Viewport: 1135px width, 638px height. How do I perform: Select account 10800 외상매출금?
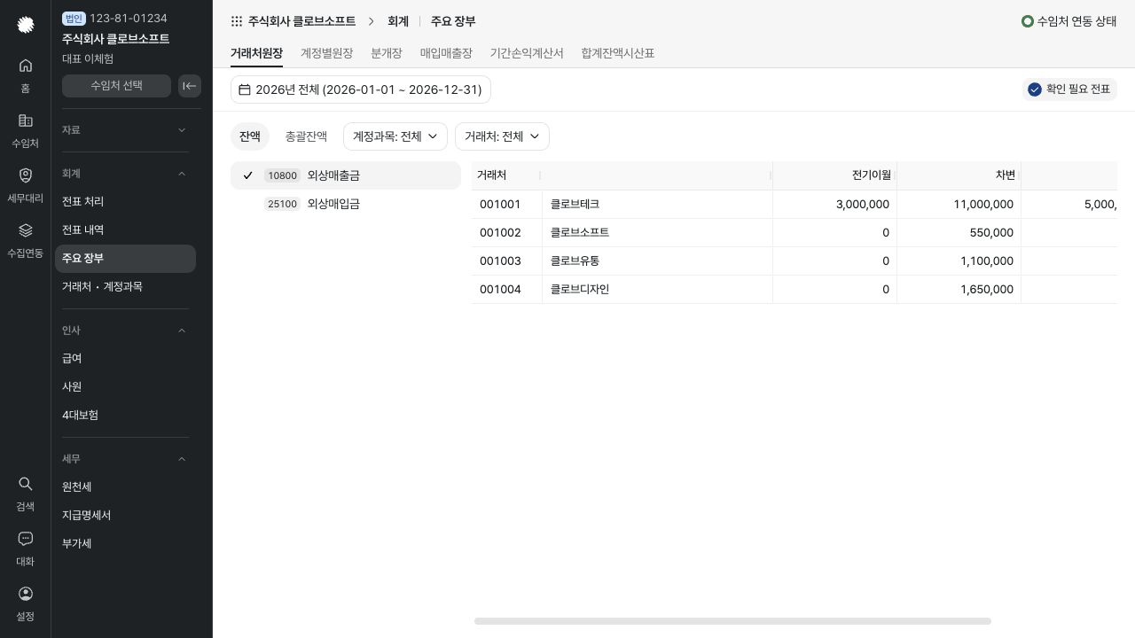pos(346,175)
